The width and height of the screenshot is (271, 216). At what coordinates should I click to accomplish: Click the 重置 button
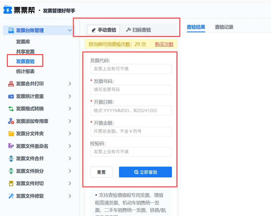coord(101,172)
